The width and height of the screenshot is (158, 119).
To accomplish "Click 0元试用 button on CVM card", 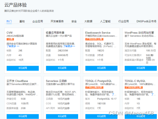I will [x=23, y=68].
